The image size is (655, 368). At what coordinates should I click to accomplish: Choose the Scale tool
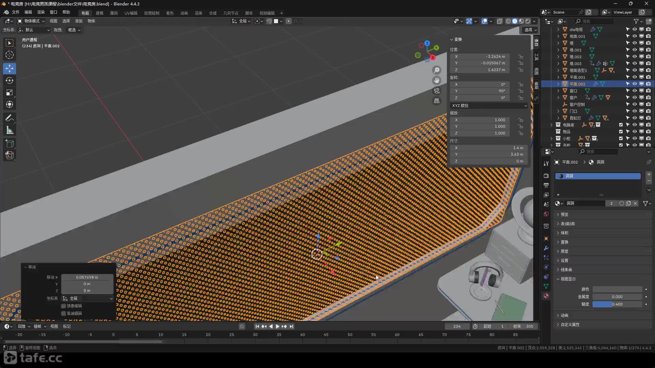pyautogui.click(x=10, y=92)
